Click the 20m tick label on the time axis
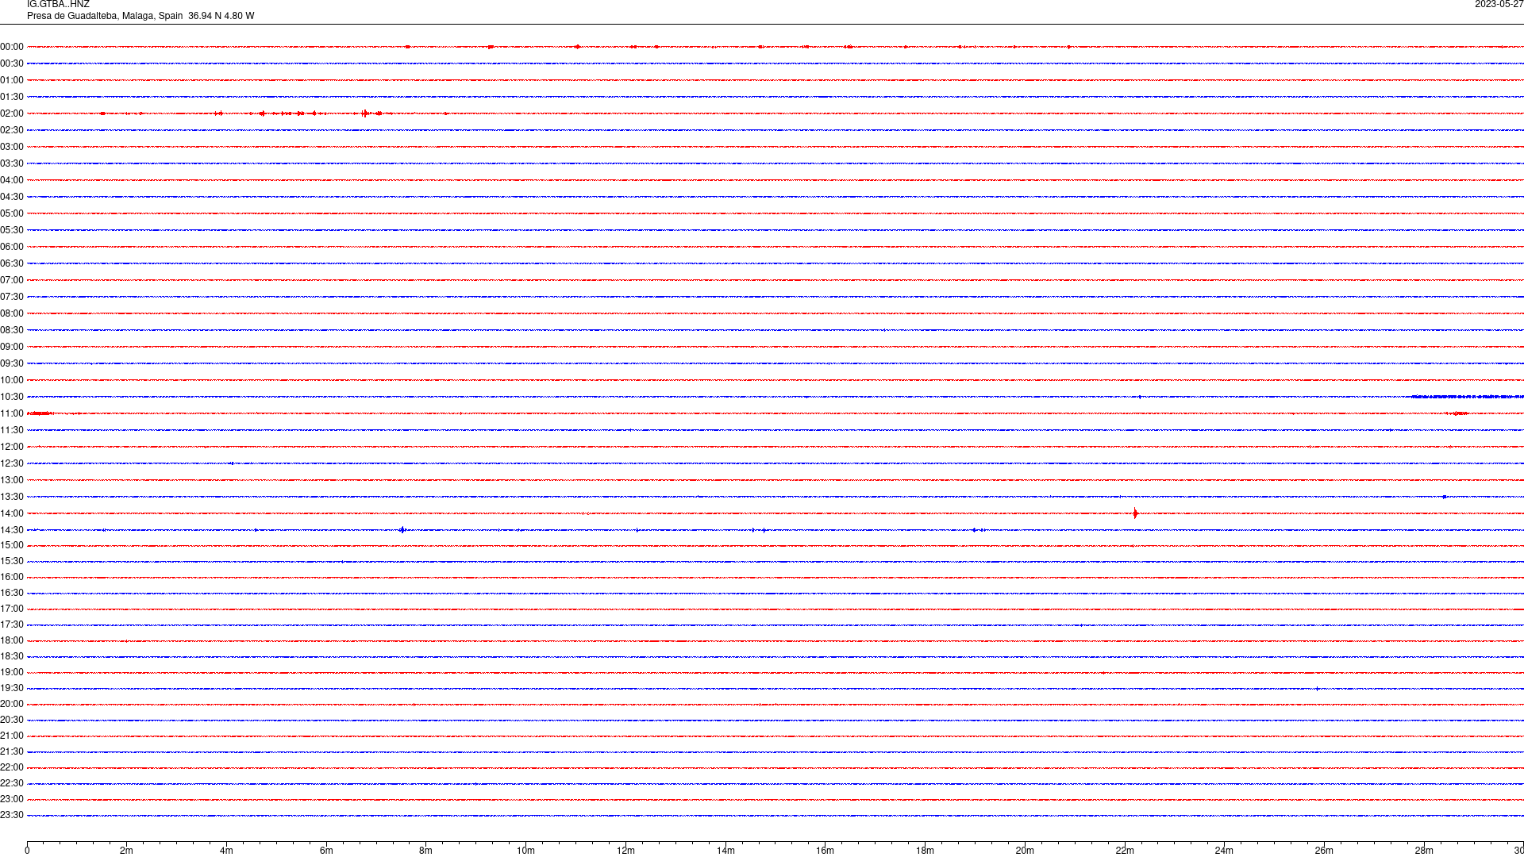The image size is (1524, 857). [1025, 851]
